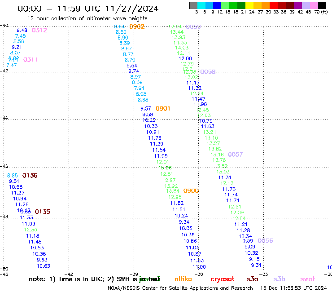Select the 's3a' satellite legend label
The image size is (332, 292).
pos(252,279)
